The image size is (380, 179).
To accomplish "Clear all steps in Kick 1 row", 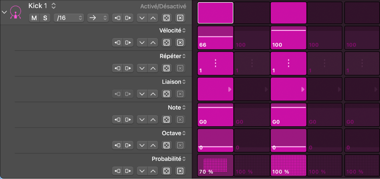I will [x=180, y=18].
